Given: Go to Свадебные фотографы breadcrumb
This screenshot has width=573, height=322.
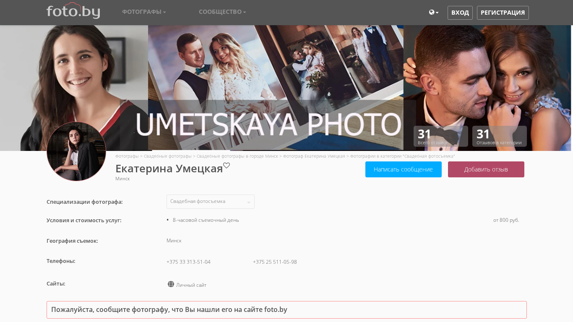Looking at the screenshot, I should (x=168, y=156).
